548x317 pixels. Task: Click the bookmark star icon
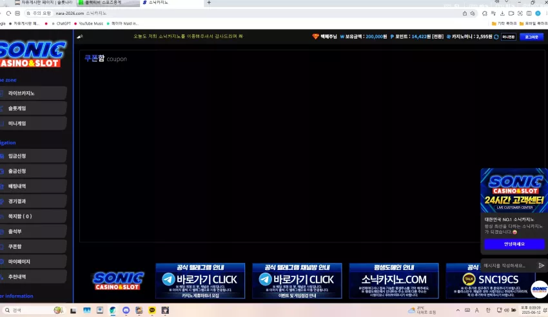pos(473,14)
